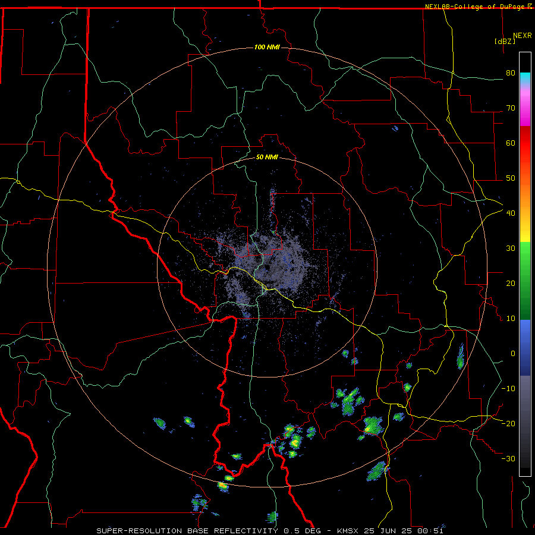
Task: Click the green band of color scale
Action: [525, 281]
